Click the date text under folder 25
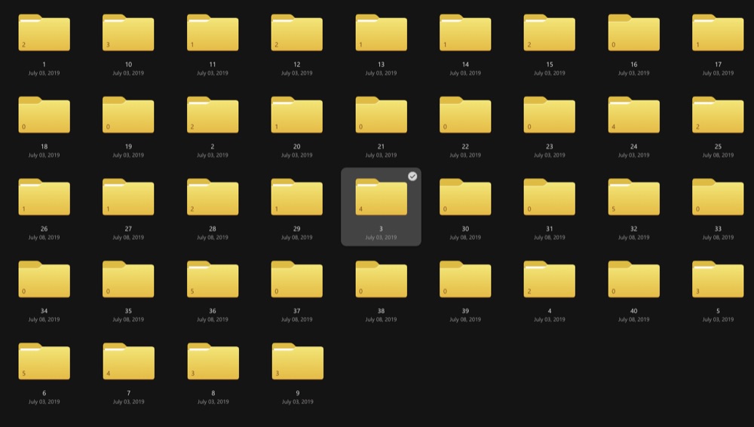 click(x=718, y=155)
